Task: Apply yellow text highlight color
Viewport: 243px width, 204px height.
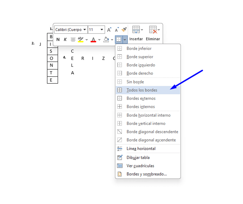Action: point(81,39)
